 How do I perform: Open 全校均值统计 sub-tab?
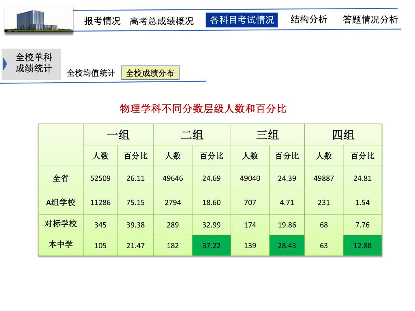(x=91, y=73)
